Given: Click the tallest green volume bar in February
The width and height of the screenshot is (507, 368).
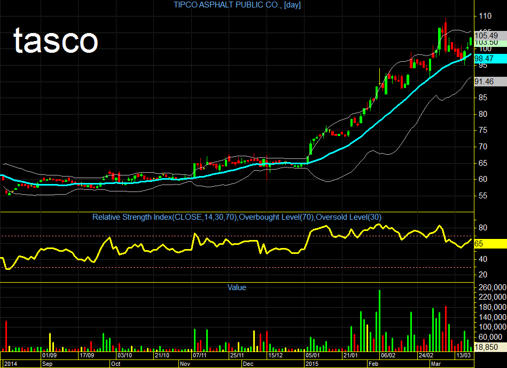Looking at the screenshot, I should pos(380,321).
